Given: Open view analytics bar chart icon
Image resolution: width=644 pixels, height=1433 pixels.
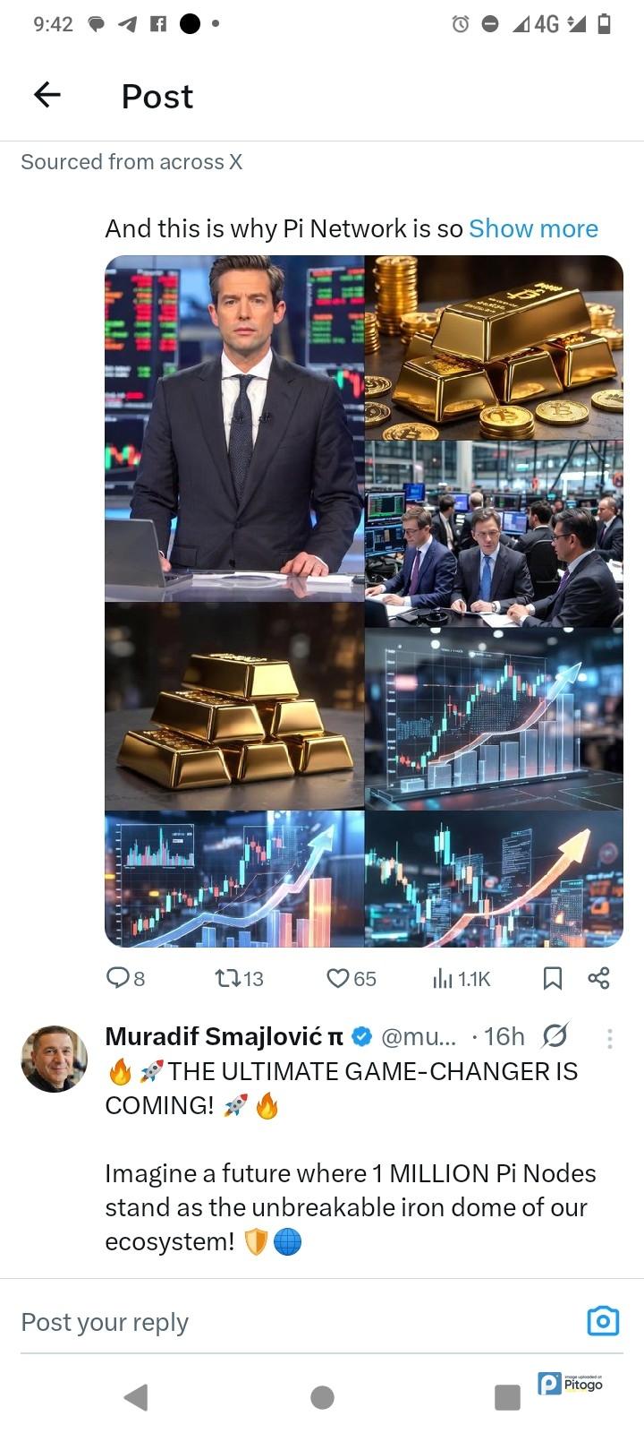Looking at the screenshot, I should point(443,978).
